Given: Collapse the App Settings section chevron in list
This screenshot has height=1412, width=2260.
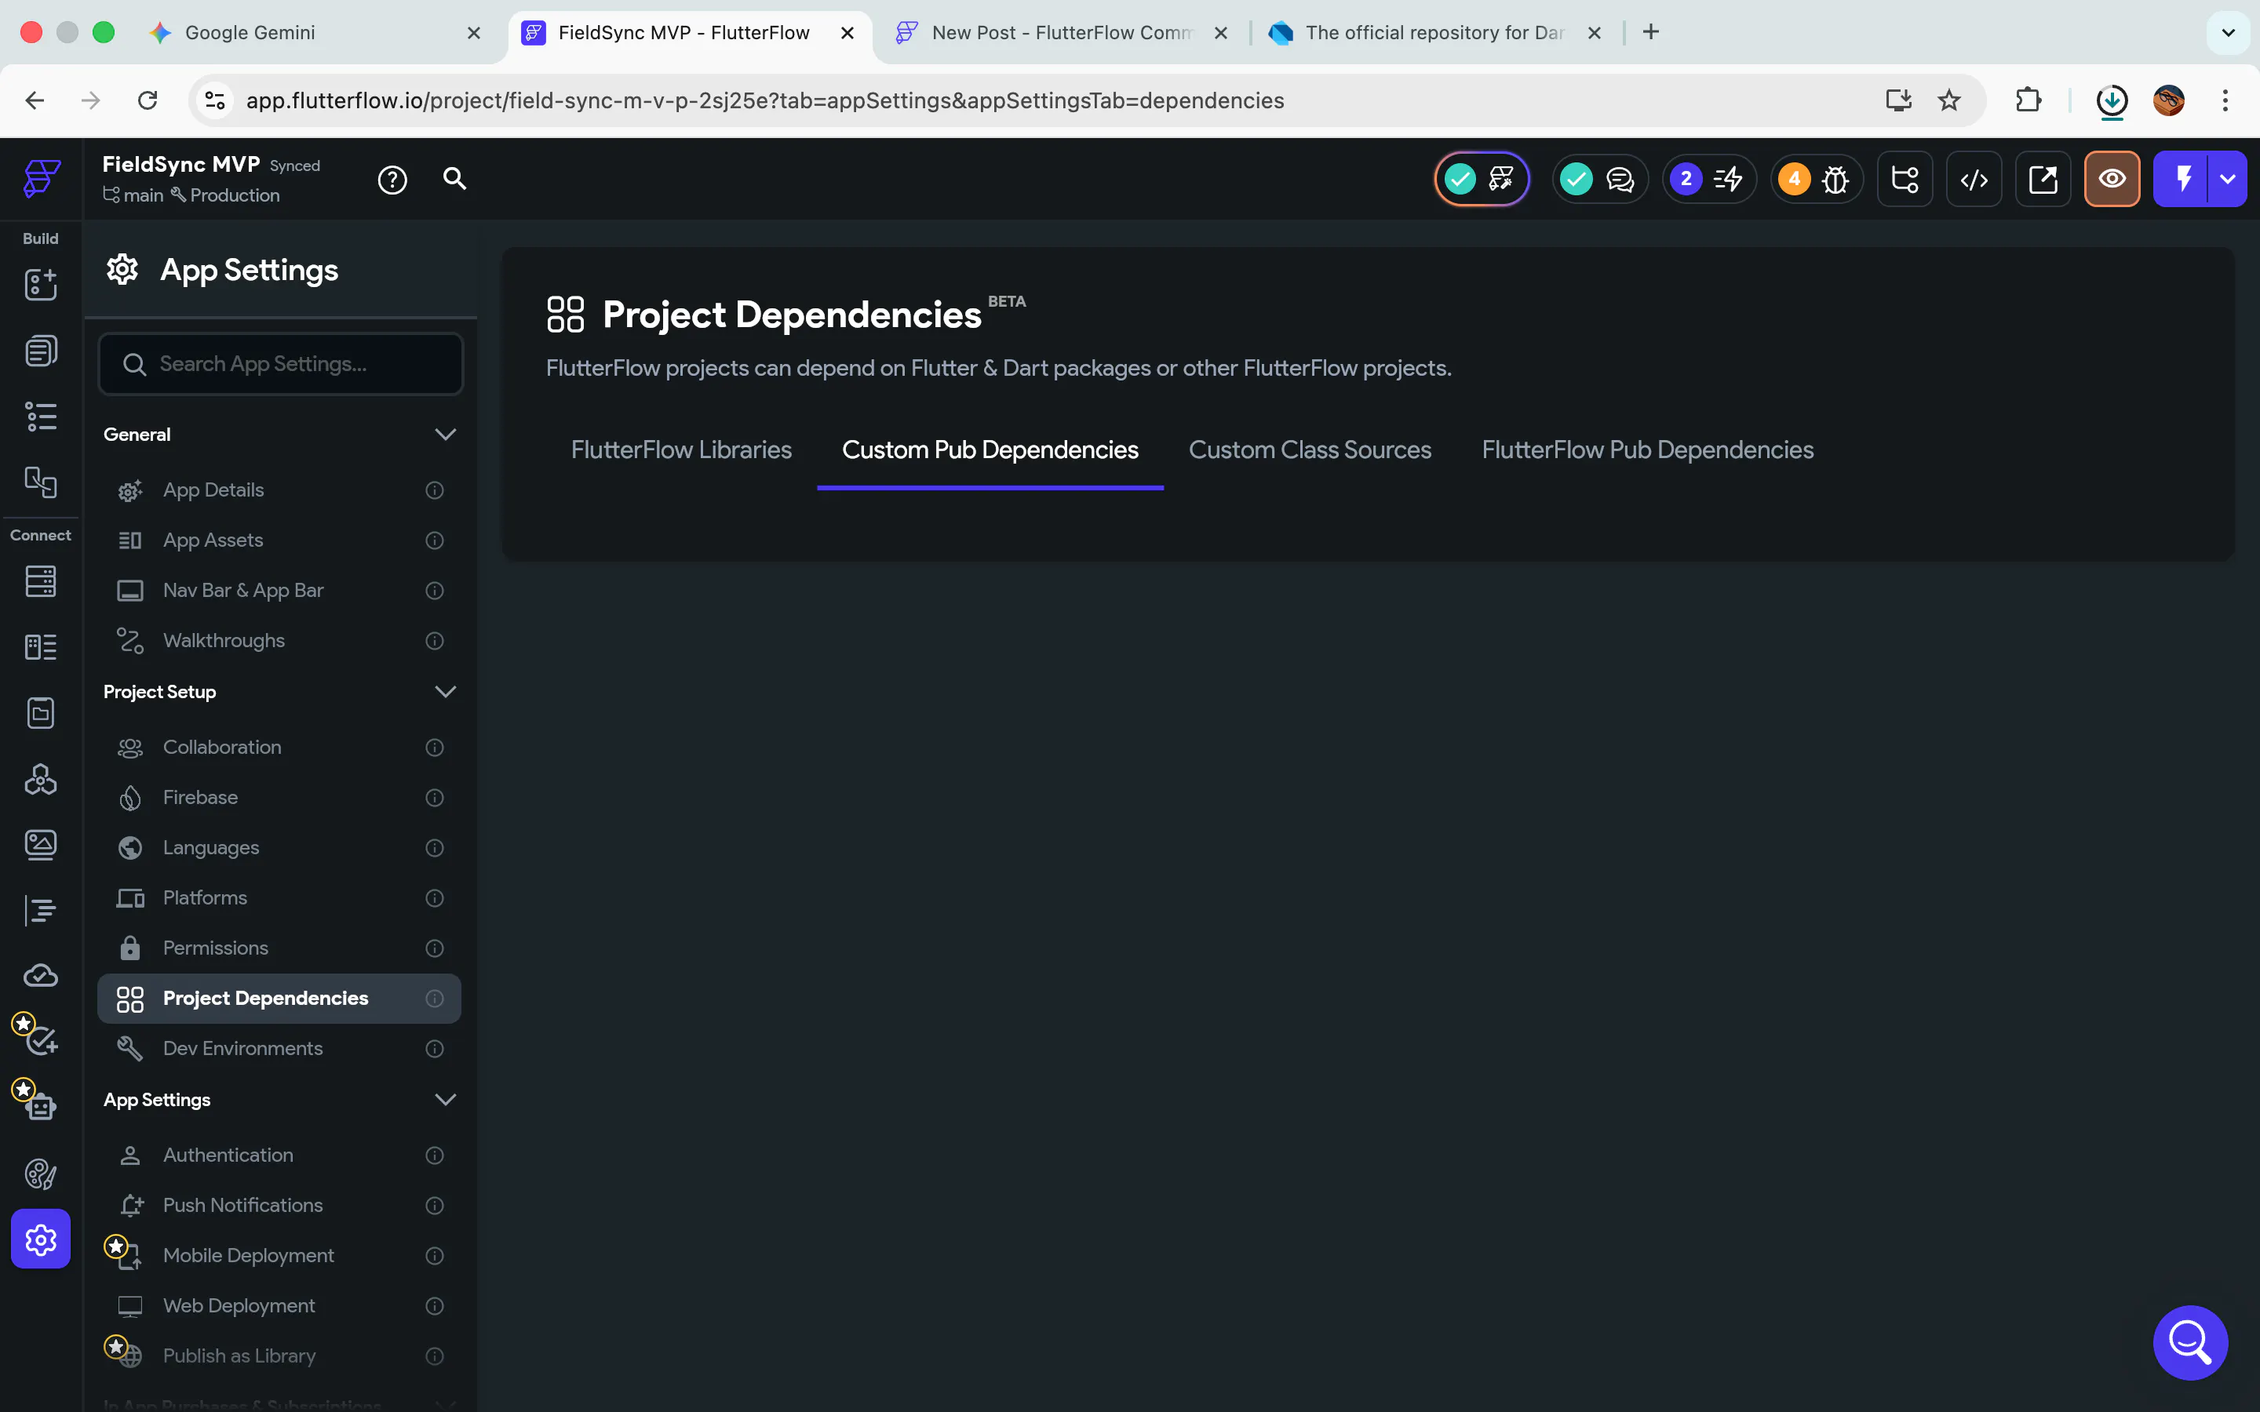Looking at the screenshot, I should pos(446,1099).
